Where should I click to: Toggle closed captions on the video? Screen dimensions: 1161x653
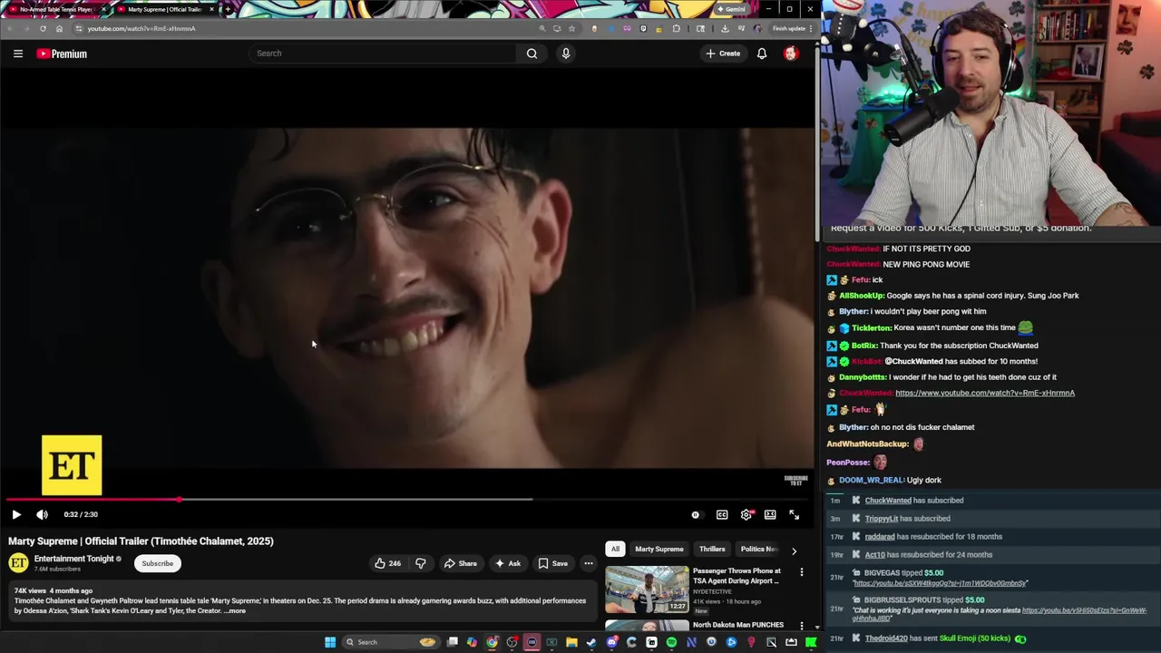(722, 514)
